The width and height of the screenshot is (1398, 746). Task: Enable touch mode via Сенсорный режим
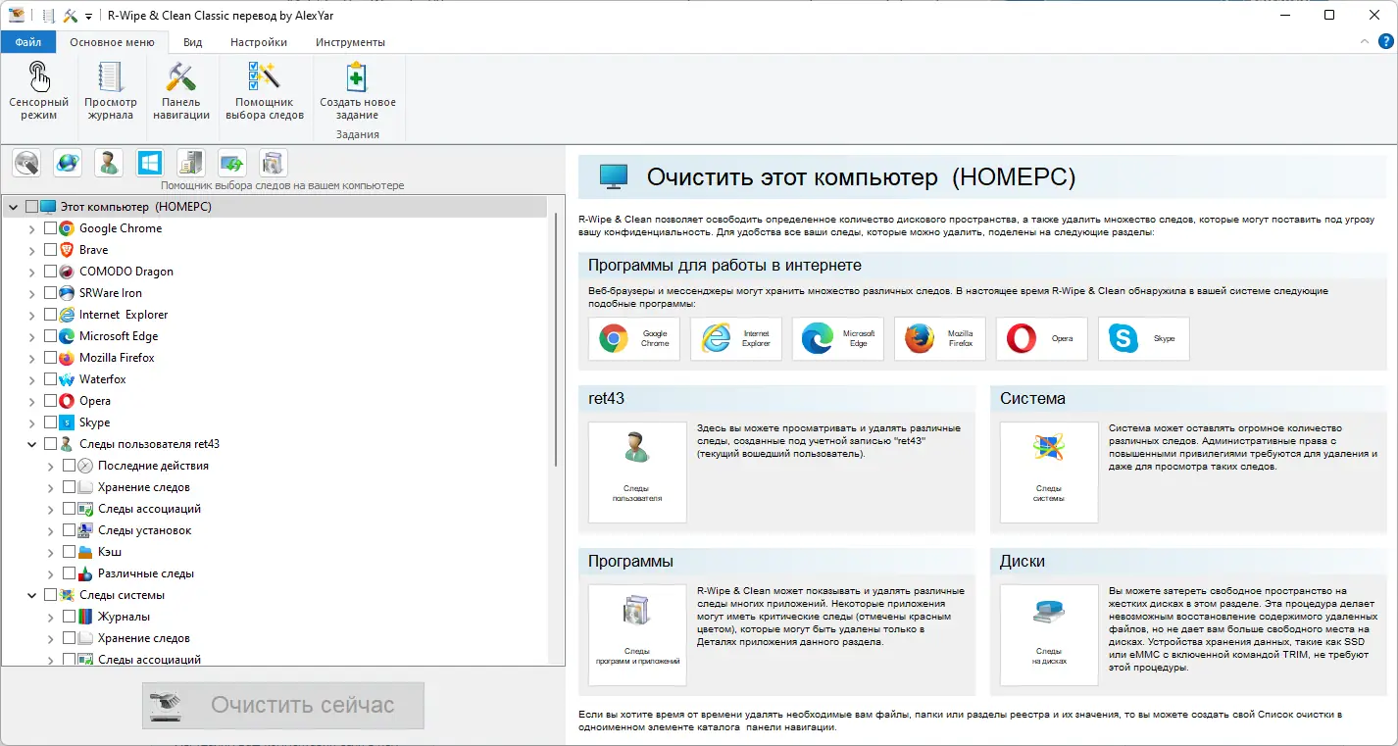(38, 91)
